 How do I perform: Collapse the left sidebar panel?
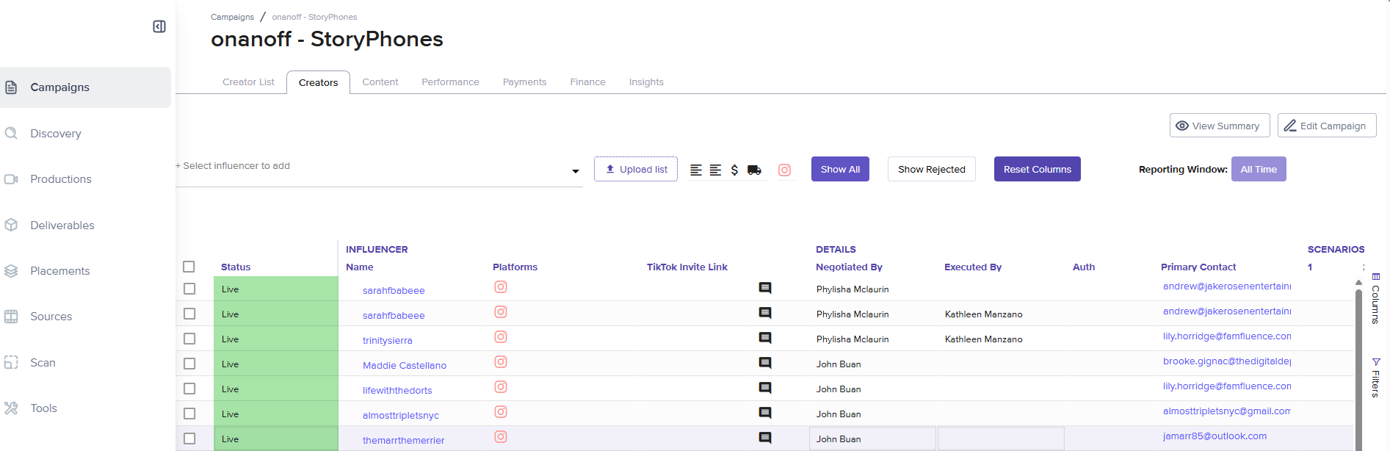159,26
